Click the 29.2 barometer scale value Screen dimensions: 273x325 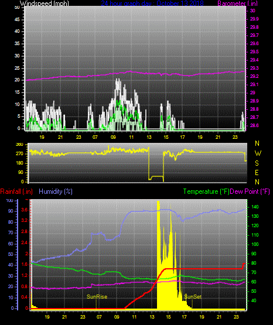tap(254, 76)
